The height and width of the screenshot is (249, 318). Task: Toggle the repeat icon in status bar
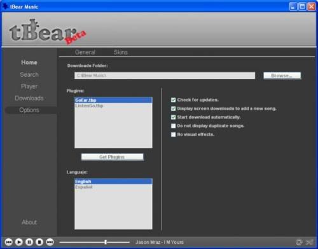299,242
